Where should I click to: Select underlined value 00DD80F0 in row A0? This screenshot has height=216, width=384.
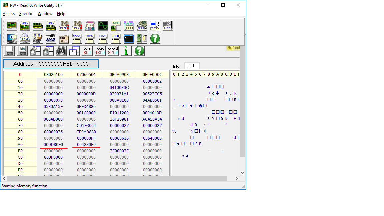click(53, 145)
